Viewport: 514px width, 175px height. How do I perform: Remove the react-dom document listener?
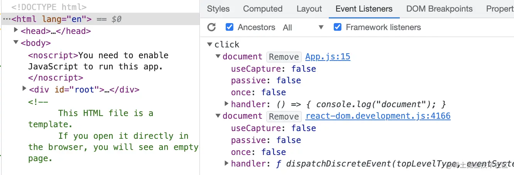tap(284, 116)
